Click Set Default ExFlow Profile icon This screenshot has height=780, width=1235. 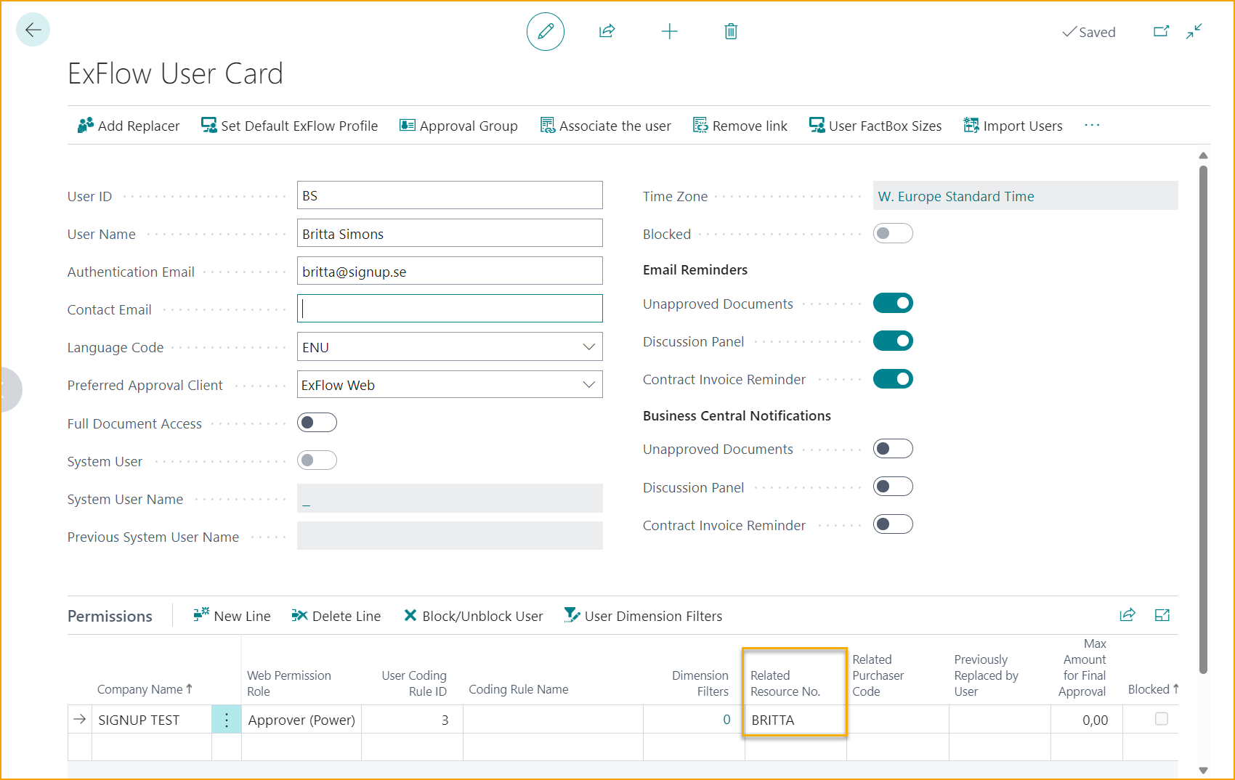tap(209, 126)
